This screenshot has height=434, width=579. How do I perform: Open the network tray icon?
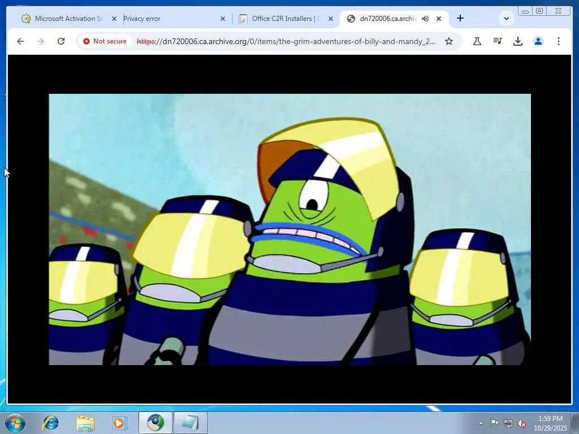point(508,423)
